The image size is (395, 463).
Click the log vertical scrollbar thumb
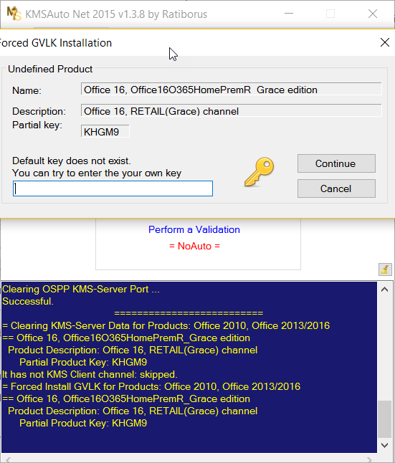click(x=384, y=419)
